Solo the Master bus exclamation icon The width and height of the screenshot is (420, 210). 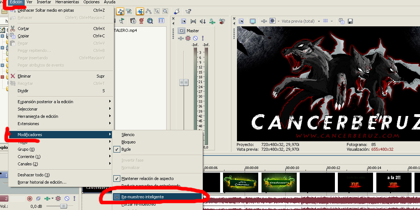pyautogui.click(x=203, y=38)
